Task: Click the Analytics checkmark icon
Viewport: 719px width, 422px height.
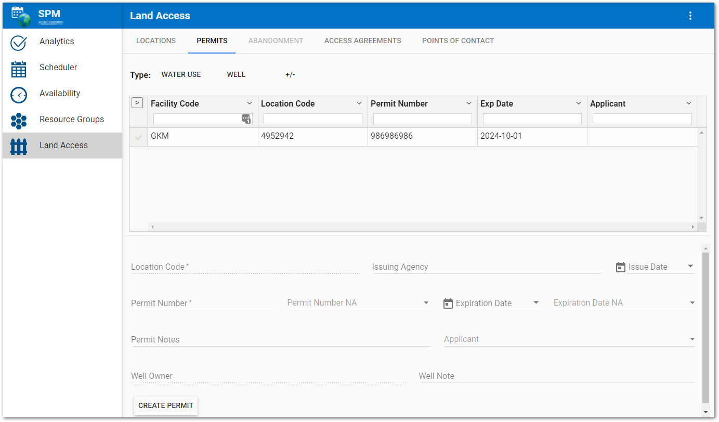Action: 19,42
